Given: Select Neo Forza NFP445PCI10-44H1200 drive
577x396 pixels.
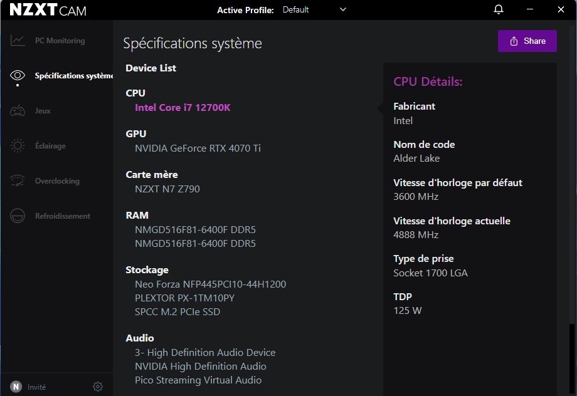Looking at the screenshot, I should pos(210,284).
